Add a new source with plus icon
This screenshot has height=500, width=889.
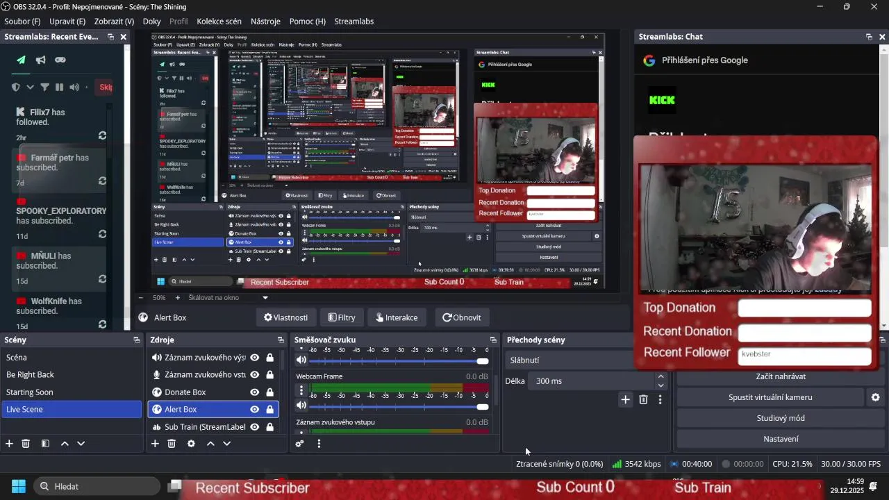point(155,443)
